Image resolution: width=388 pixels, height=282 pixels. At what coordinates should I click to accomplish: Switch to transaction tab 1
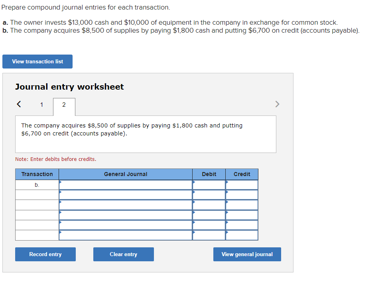coord(41,105)
